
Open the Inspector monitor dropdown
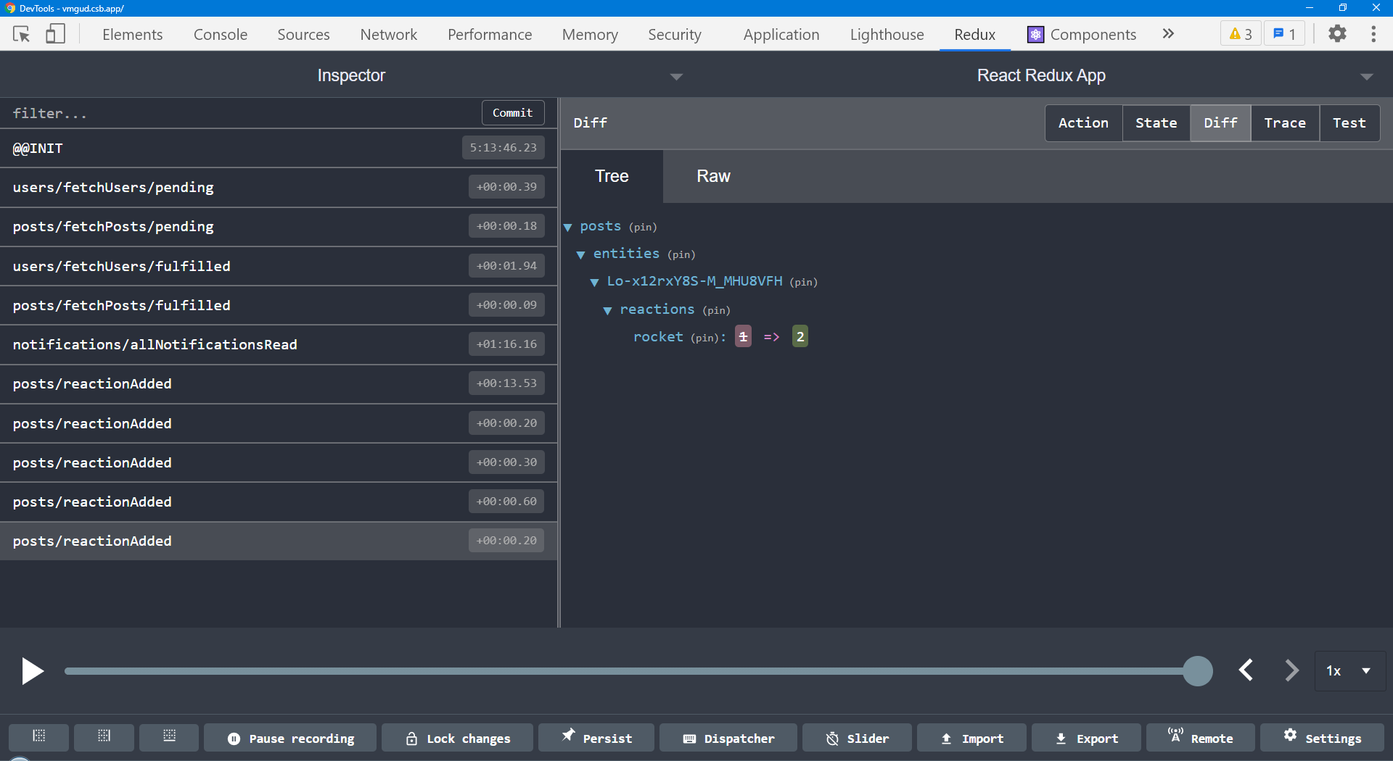(x=351, y=75)
